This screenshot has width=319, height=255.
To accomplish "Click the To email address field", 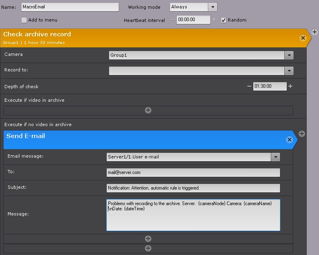I will (x=193, y=172).
